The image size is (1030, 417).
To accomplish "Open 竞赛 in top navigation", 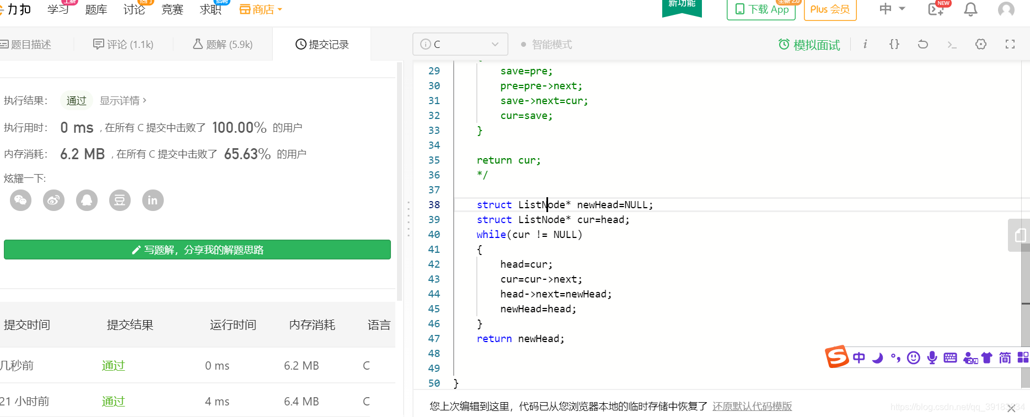I will coord(172,9).
